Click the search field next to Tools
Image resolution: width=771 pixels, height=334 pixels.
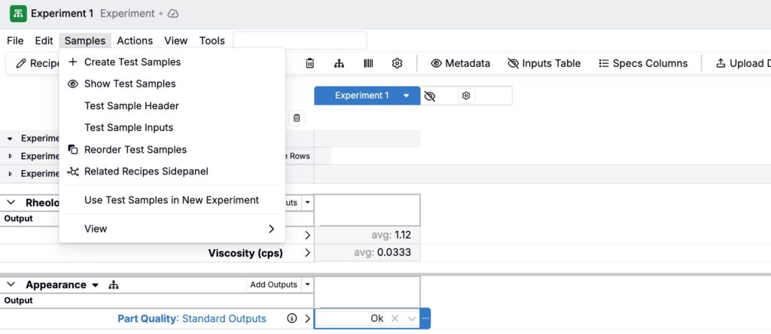click(300, 41)
